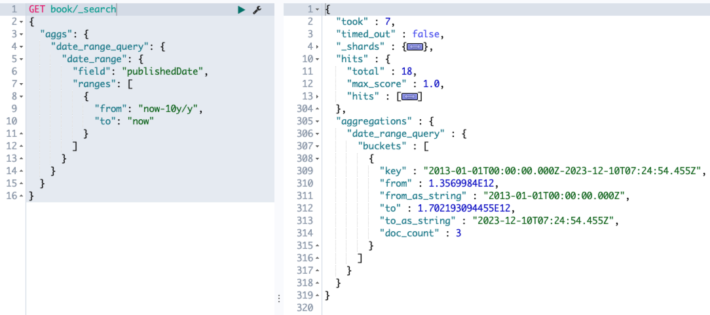Viewport: 710px width, 315px height.
Task: Click the bucket "key" date range string
Action: (x=561, y=171)
